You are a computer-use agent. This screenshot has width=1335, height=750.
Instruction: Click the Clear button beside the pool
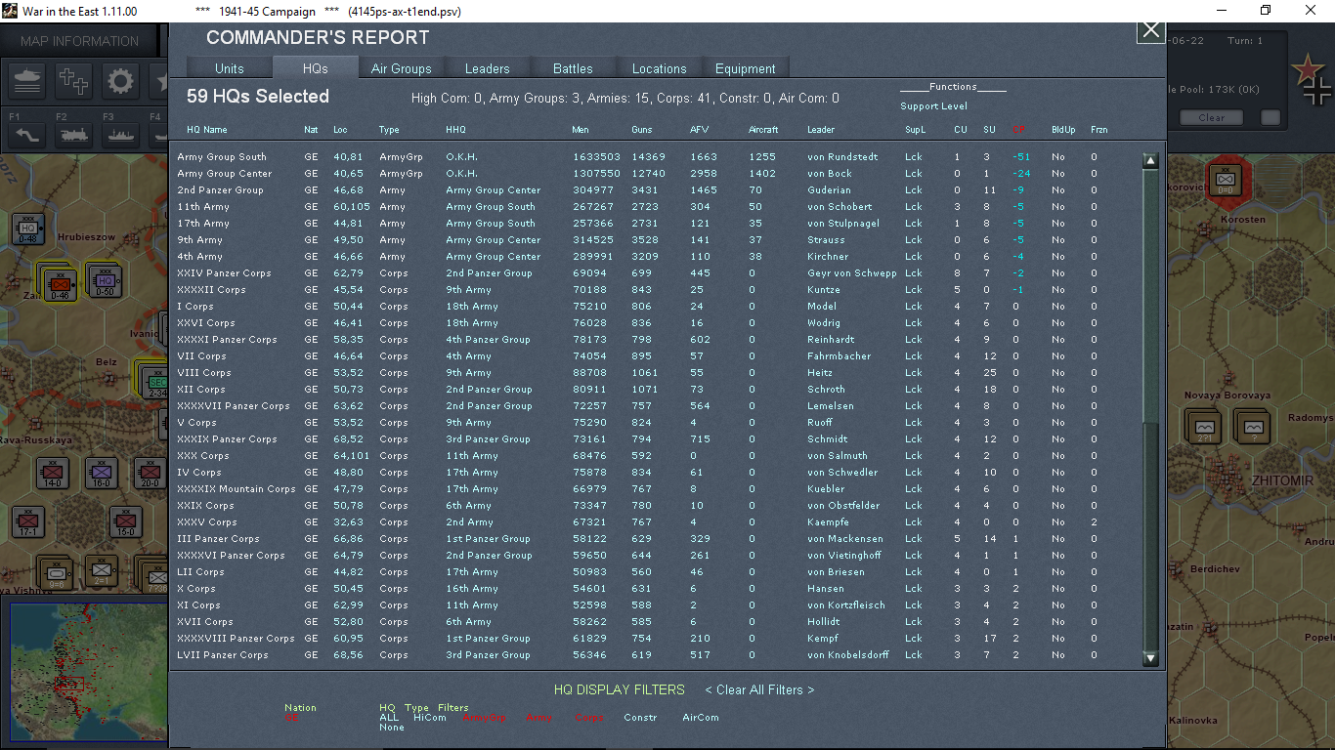tap(1212, 117)
